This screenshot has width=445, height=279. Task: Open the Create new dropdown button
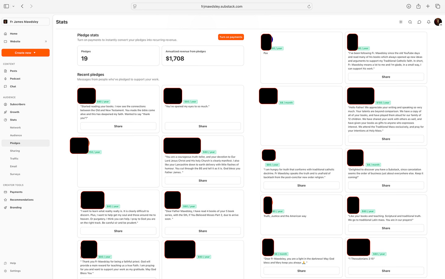click(x=26, y=53)
